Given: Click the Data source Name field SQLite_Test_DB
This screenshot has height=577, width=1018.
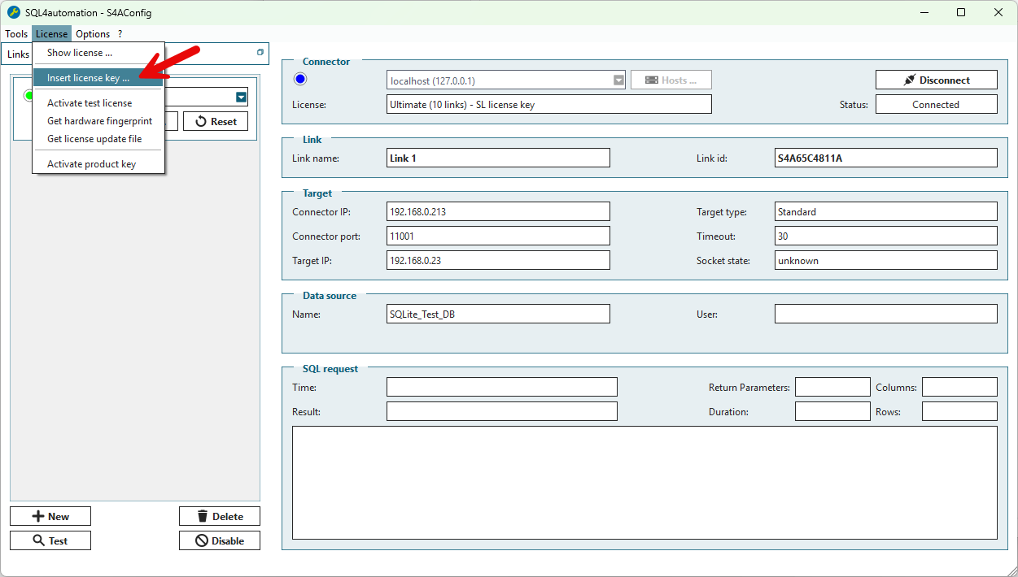Looking at the screenshot, I should 498,314.
